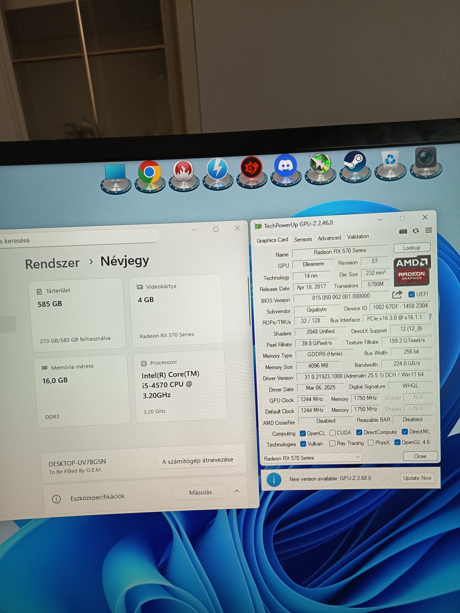Switch to the Graphics Card tab

click(272, 240)
